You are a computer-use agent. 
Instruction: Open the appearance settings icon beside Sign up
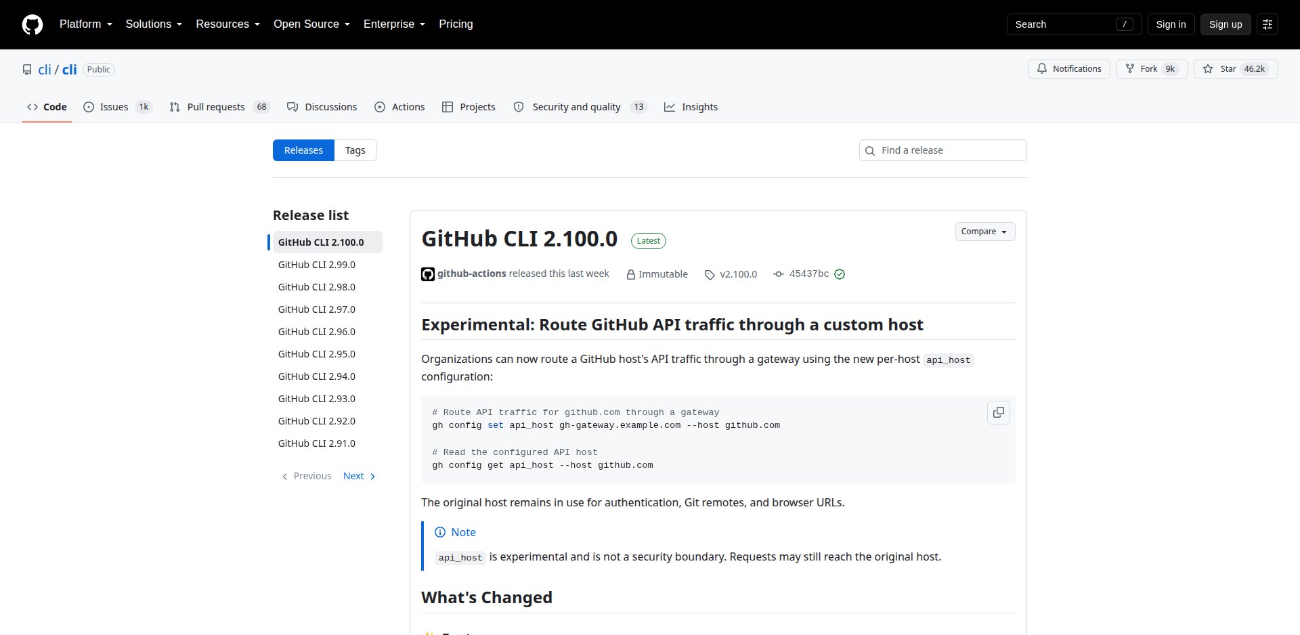[x=1267, y=24]
